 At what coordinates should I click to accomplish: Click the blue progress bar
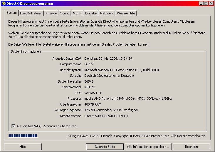(x=23, y=136)
